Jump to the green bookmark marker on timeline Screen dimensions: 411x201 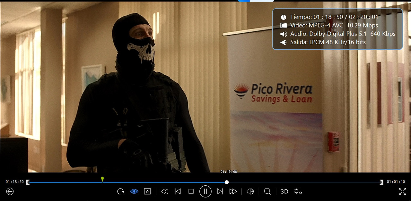(102, 179)
